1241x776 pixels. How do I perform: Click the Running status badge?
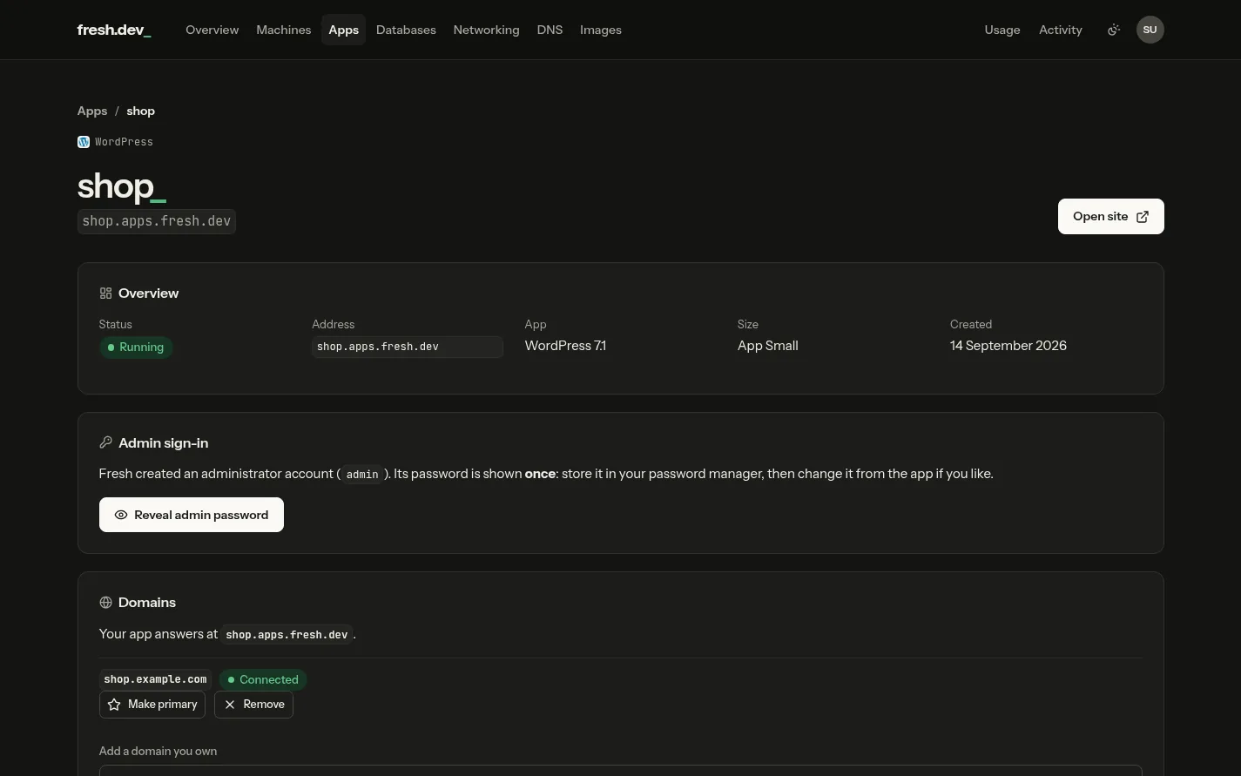click(x=136, y=348)
